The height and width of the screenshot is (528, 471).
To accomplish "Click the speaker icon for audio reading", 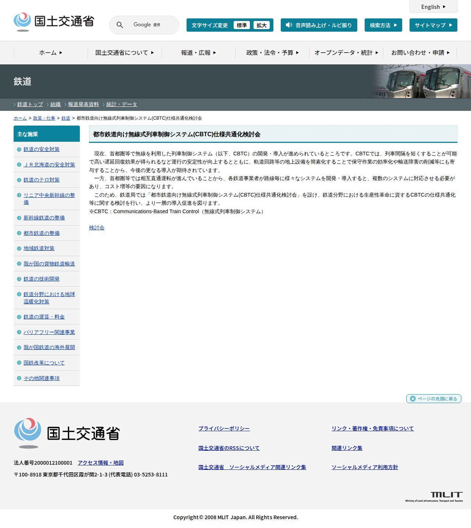I will [x=289, y=25].
